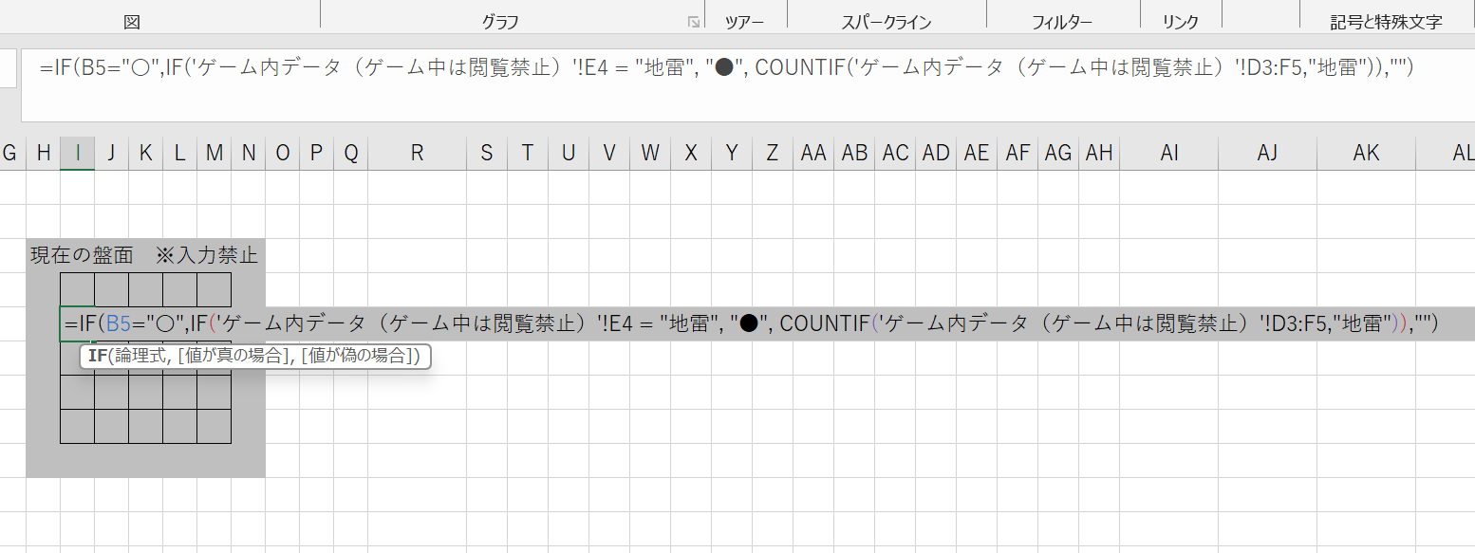The width and height of the screenshot is (1475, 553).
Task: Select column N header
Action: (x=248, y=153)
